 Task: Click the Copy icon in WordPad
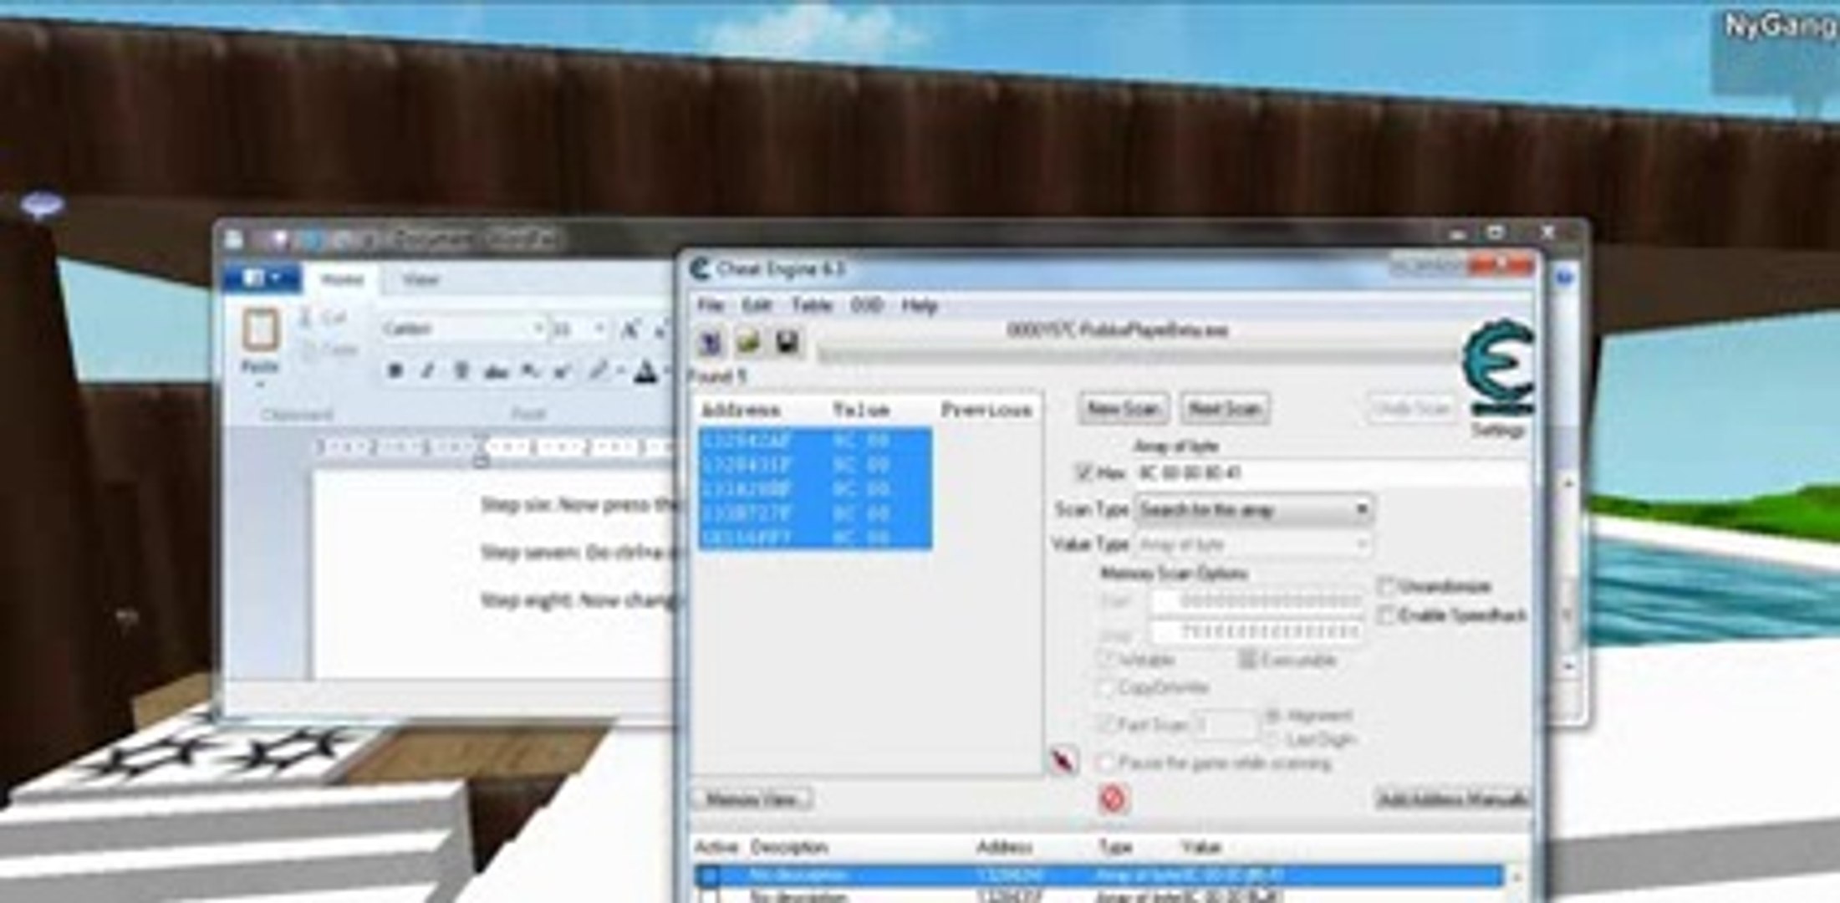pos(308,350)
